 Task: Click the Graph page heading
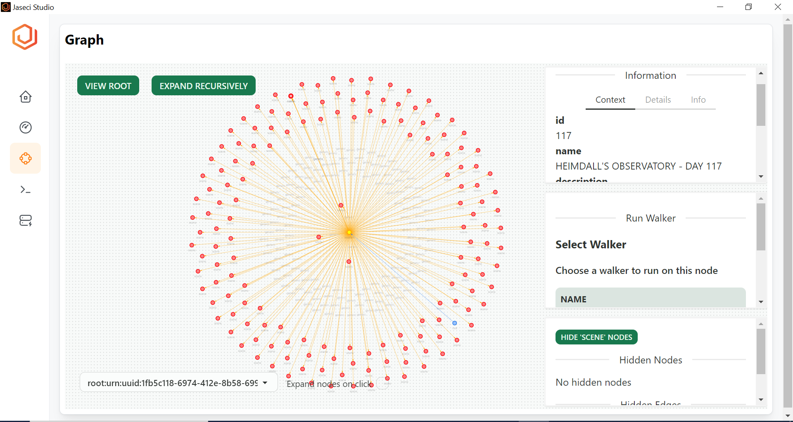coord(84,40)
